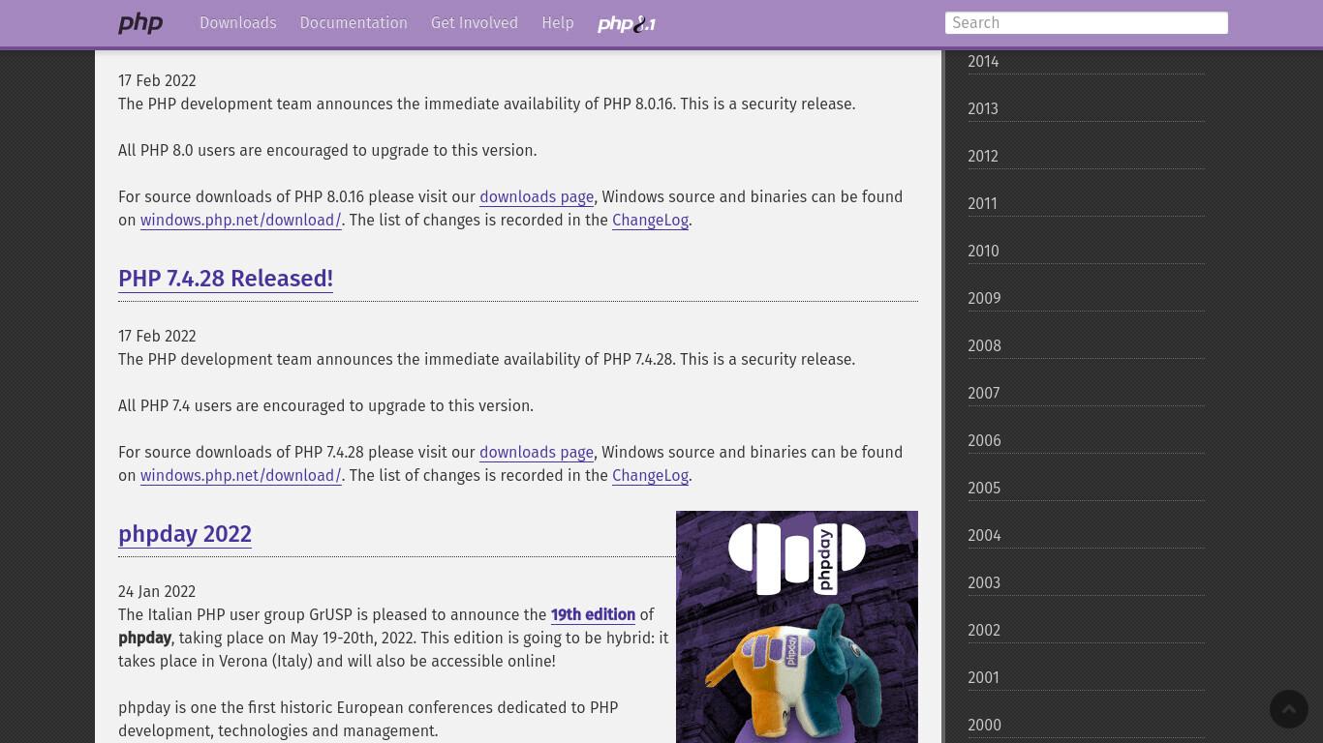
Task: Open the Downloads menu
Action: [238, 23]
